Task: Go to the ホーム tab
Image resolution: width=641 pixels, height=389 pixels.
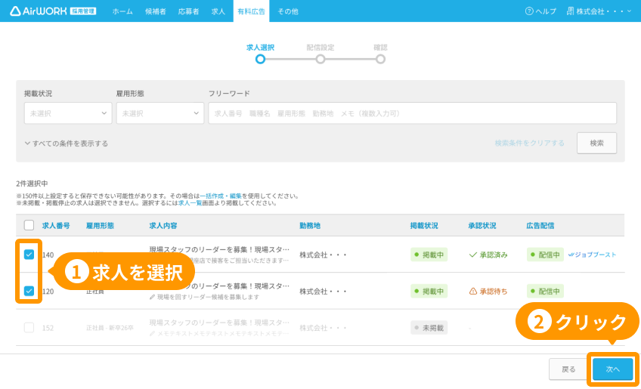Action: tap(122, 11)
